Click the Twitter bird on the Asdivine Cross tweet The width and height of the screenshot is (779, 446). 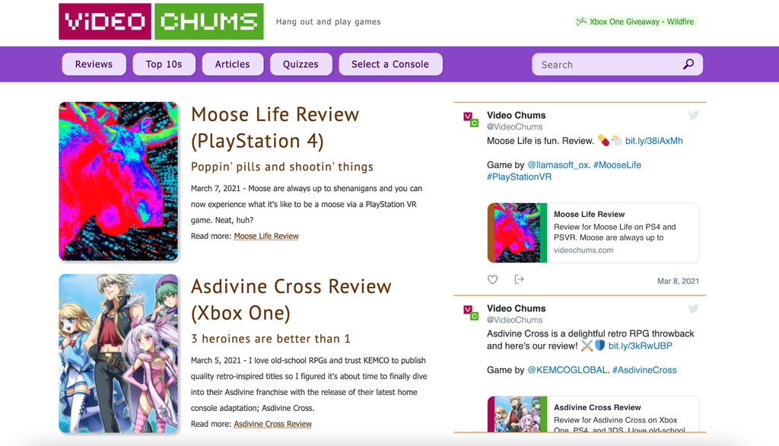693,308
